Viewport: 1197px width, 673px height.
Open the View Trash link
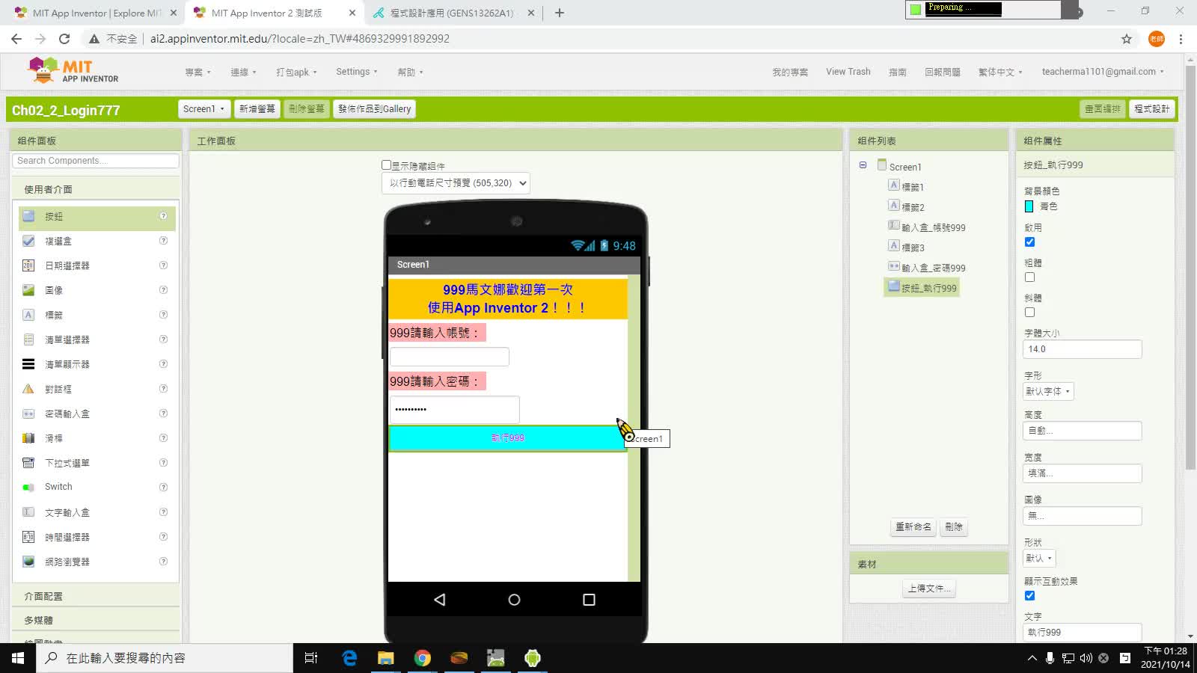(848, 72)
